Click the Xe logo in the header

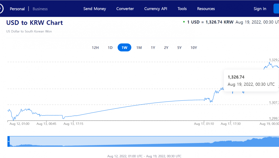coord(1,9)
